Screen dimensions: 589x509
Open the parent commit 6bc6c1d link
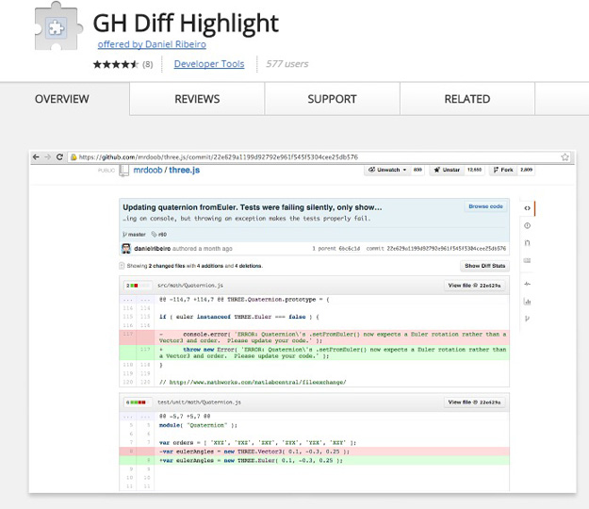point(350,249)
